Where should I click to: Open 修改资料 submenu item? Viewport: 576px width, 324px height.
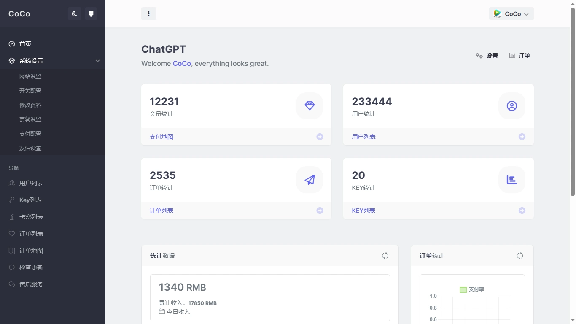30,105
